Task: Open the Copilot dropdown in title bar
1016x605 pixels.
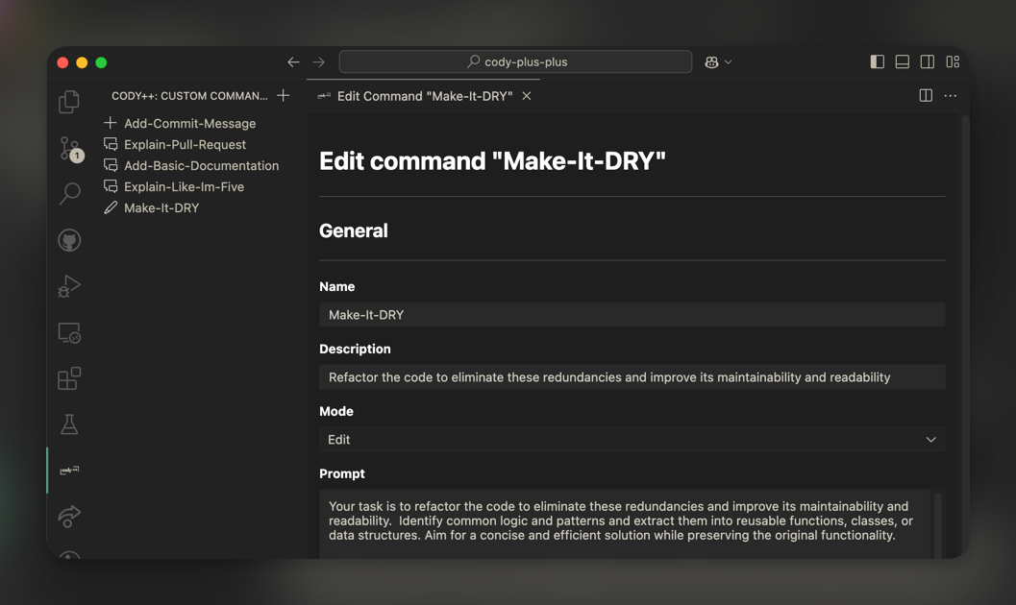Action: tap(717, 61)
